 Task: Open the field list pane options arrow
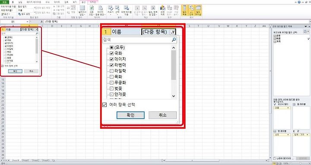point(306,26)
